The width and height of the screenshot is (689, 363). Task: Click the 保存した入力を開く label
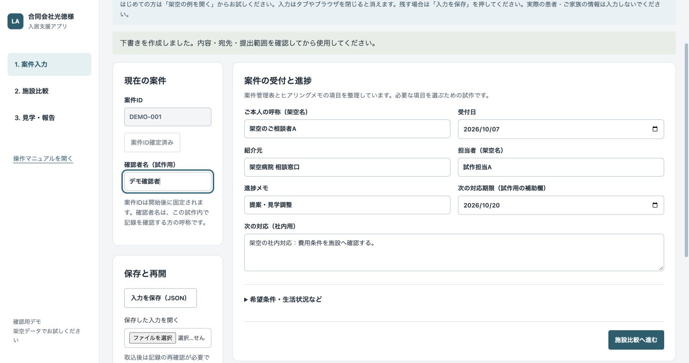(151, 320)
